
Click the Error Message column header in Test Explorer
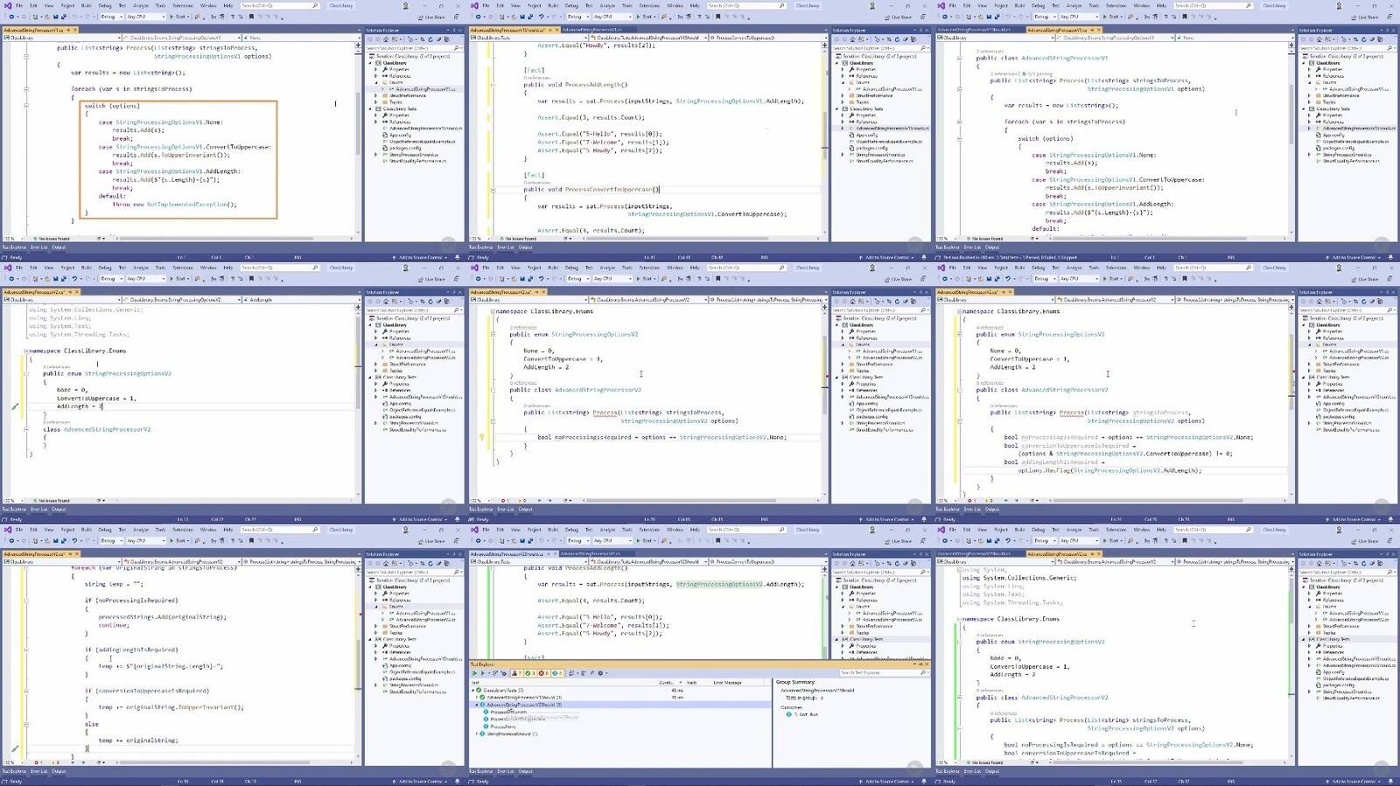pyautogui.click(x=727, y=683)
